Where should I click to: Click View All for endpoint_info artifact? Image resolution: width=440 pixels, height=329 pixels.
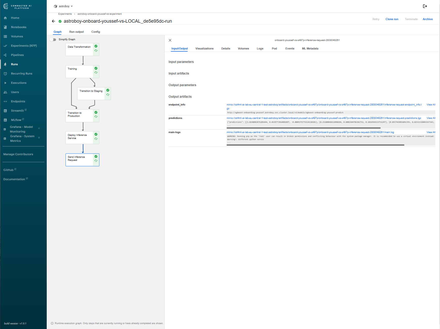point(431,105)
